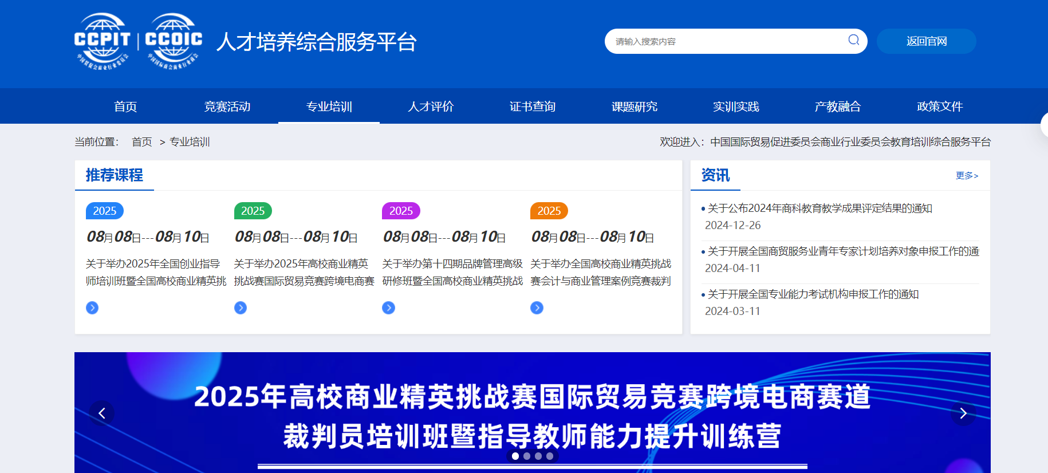The height and width of the screenshot is (473, 1048).
Task: Click the CCOIC logo
Action: pyautogui.click(x=174, y=41)
